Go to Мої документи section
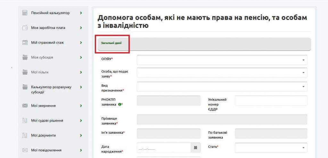This screenshot has width=328, height=158. tap(43, 135)
